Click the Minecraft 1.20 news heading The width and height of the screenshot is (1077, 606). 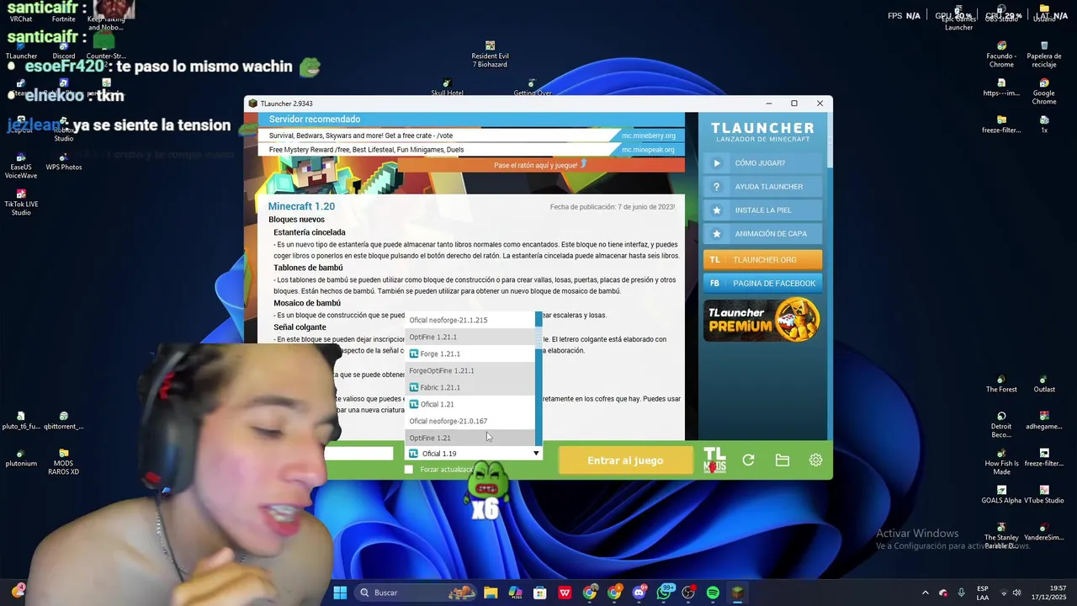(301, 206)
